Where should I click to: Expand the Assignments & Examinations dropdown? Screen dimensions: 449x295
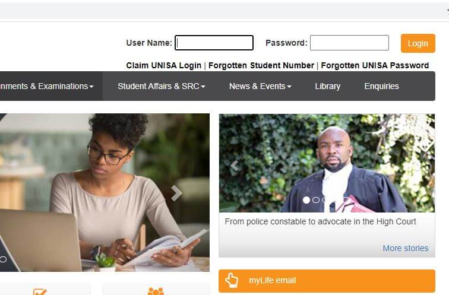47,86
